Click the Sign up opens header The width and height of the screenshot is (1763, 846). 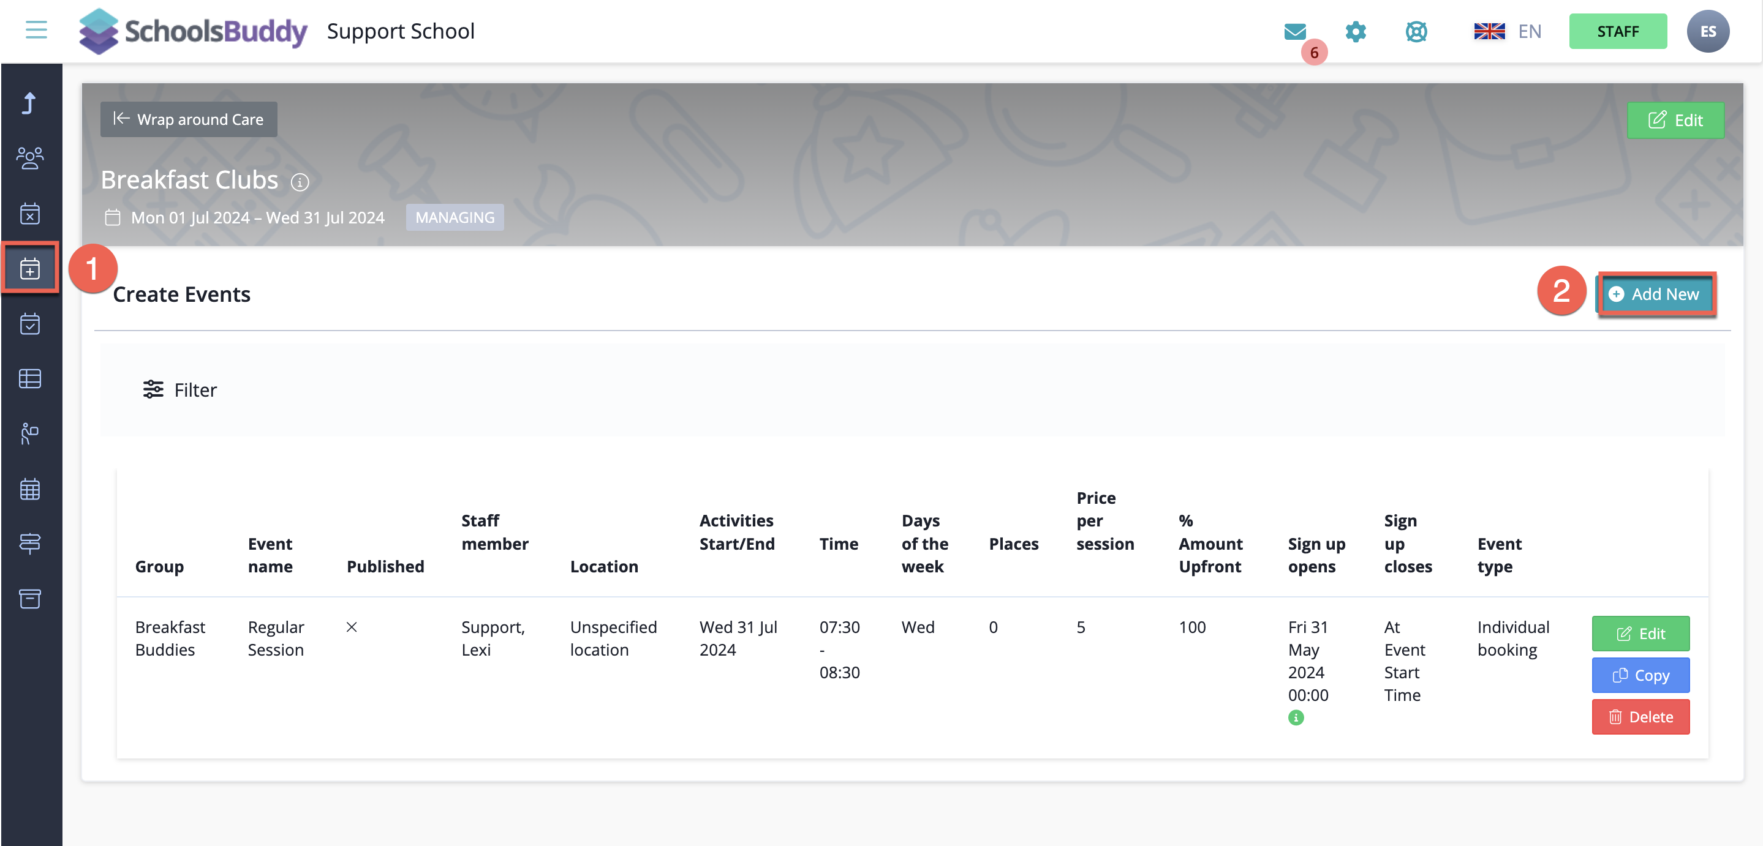(1317, 555)
